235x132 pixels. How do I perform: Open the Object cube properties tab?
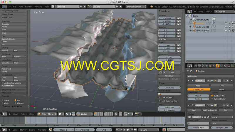[x=210, y=66]
